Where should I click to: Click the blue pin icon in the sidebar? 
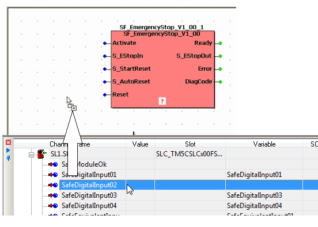pos(8,158)
